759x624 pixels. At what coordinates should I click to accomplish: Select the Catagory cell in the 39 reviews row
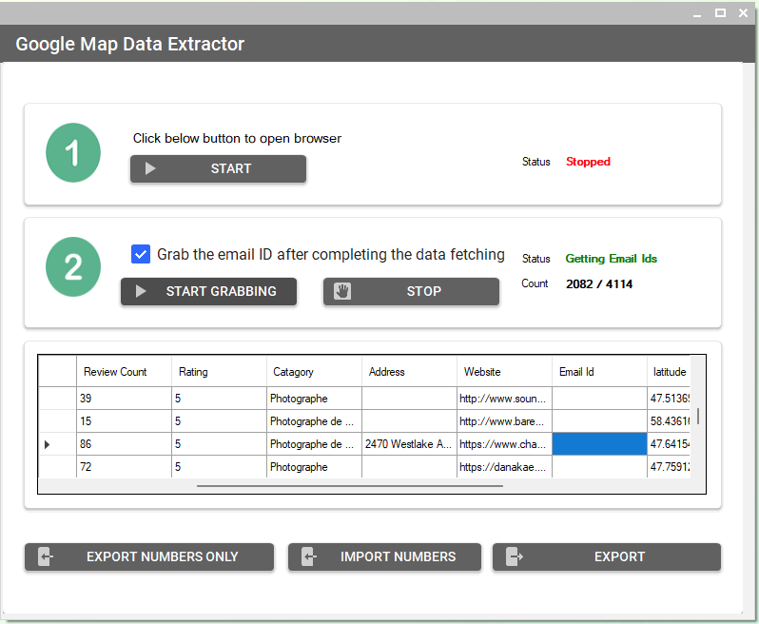click(314, 399)
